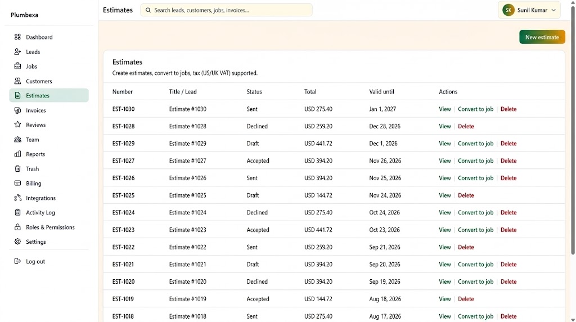Click the Sep 19, 2026 date cell
The image size is (576, 322).
[385, 282]
